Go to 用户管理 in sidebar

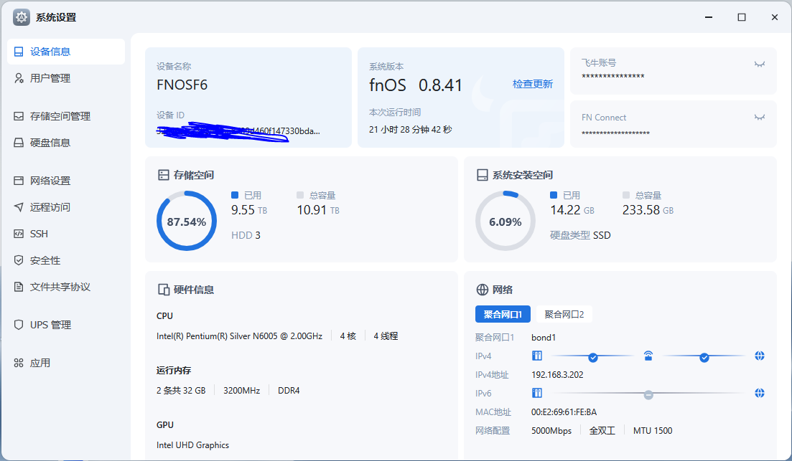tap(65, 78)
